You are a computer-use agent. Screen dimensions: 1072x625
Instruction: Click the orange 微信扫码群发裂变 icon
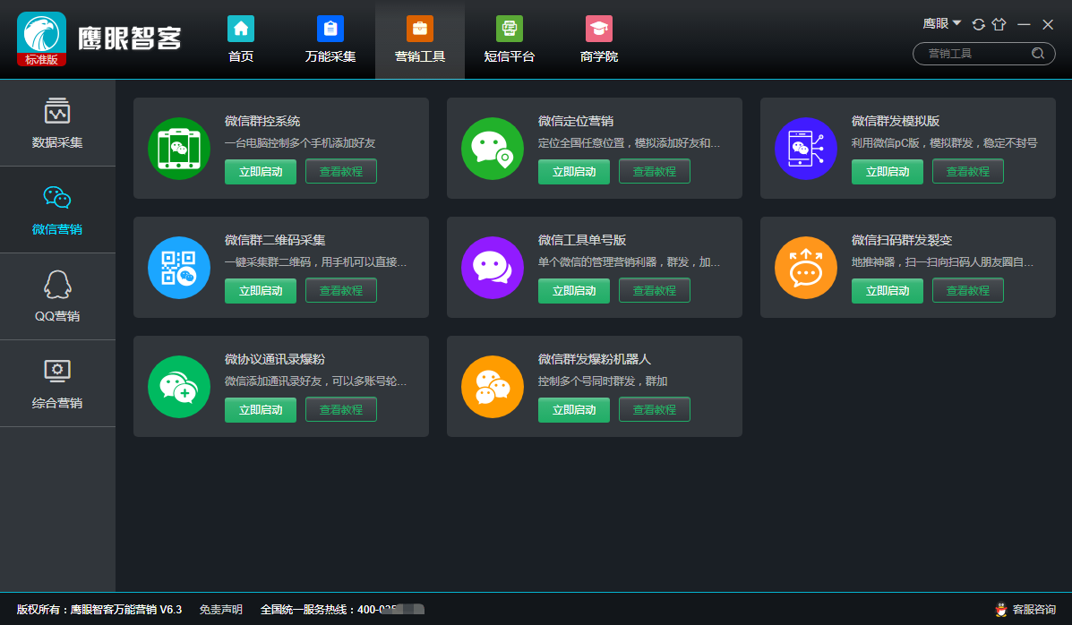coord(806,268)
